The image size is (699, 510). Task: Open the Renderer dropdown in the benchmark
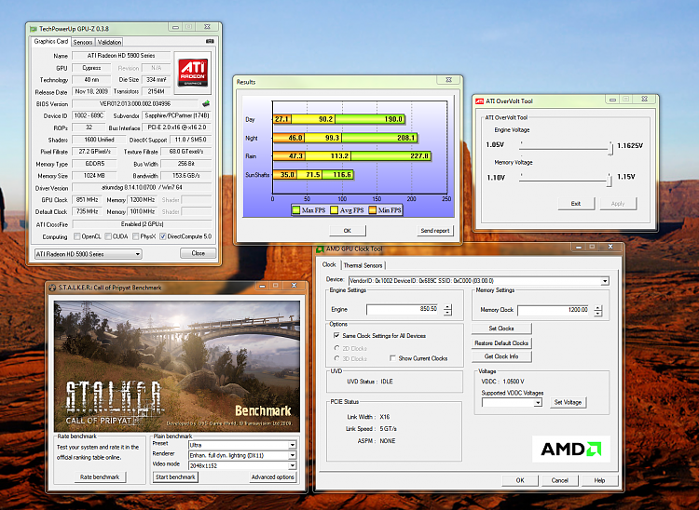293,455
